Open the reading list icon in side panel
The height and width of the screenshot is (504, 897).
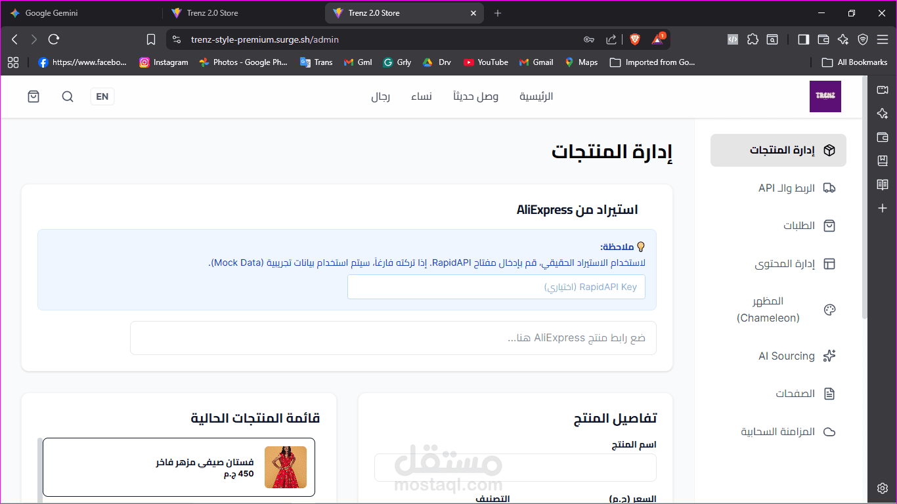[x=883, y=184]
